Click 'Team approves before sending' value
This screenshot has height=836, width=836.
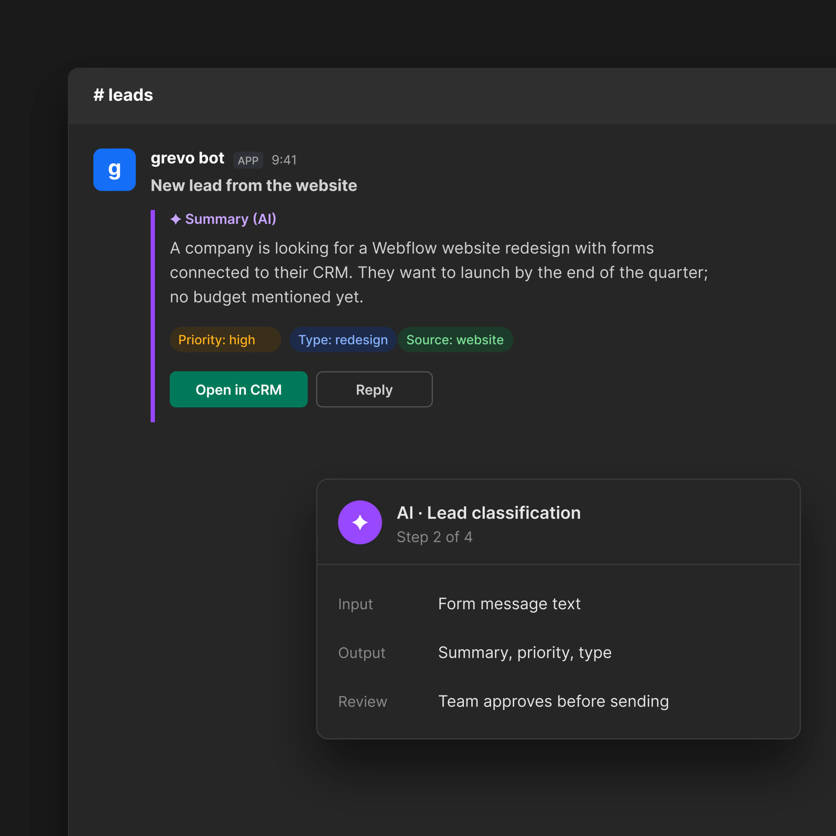click(554, 702)
